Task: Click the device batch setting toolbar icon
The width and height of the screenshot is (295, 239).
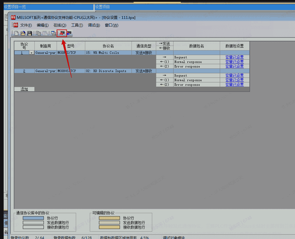Action: tap(54, 33)
